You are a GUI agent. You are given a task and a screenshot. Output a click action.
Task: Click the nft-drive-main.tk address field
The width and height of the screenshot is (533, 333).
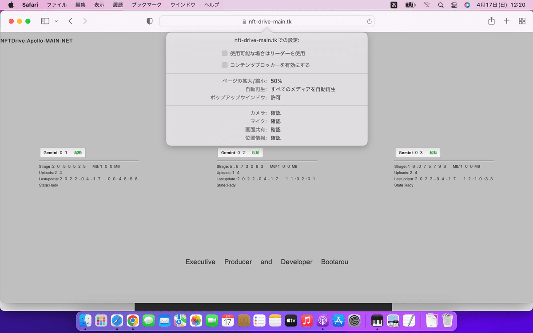266,21
